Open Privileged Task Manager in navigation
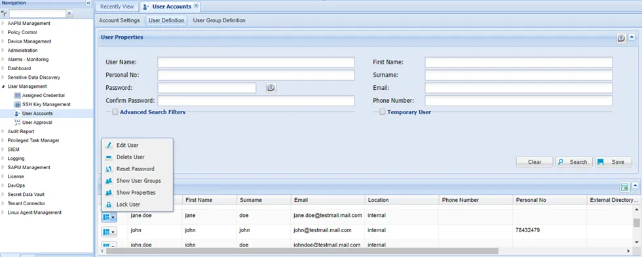 click(33, 140)
